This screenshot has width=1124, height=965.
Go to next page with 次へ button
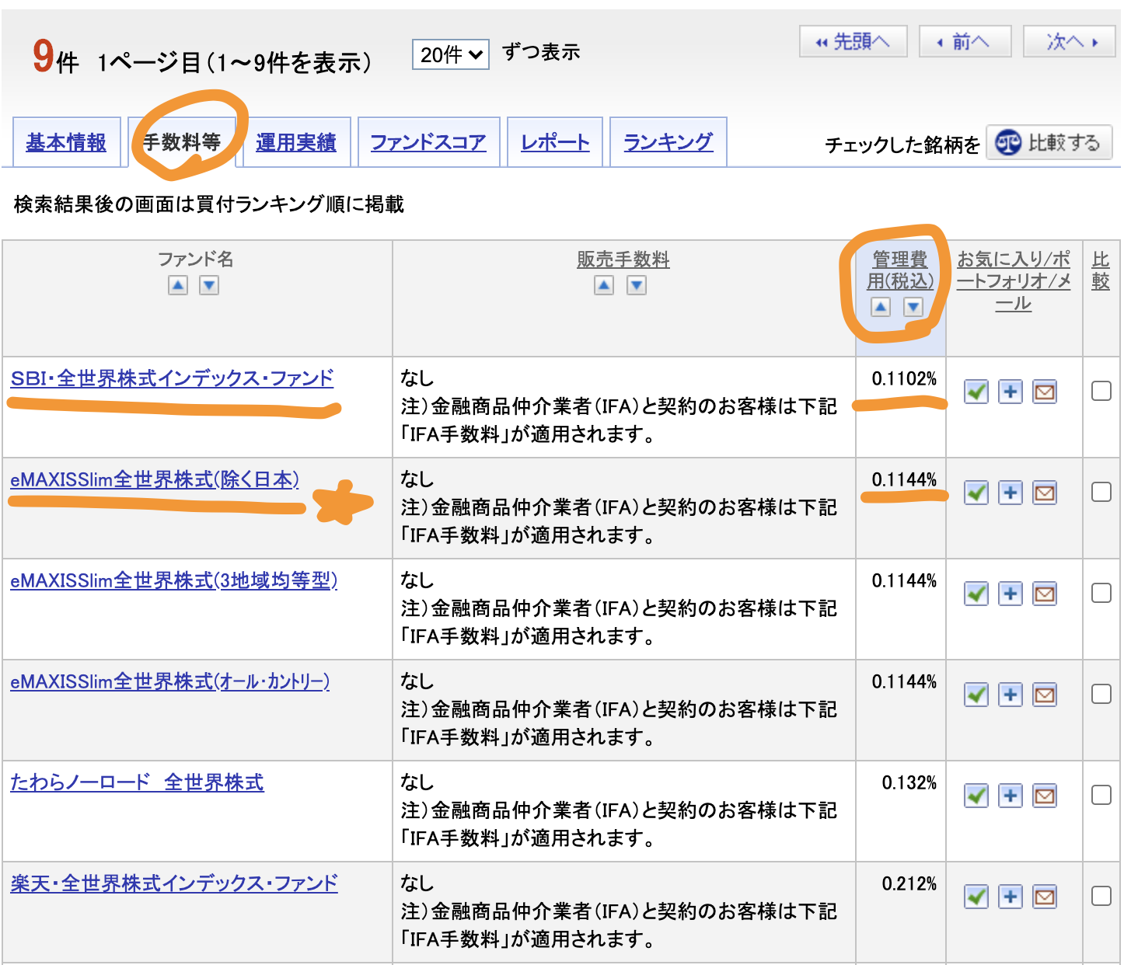(1070, 41)
